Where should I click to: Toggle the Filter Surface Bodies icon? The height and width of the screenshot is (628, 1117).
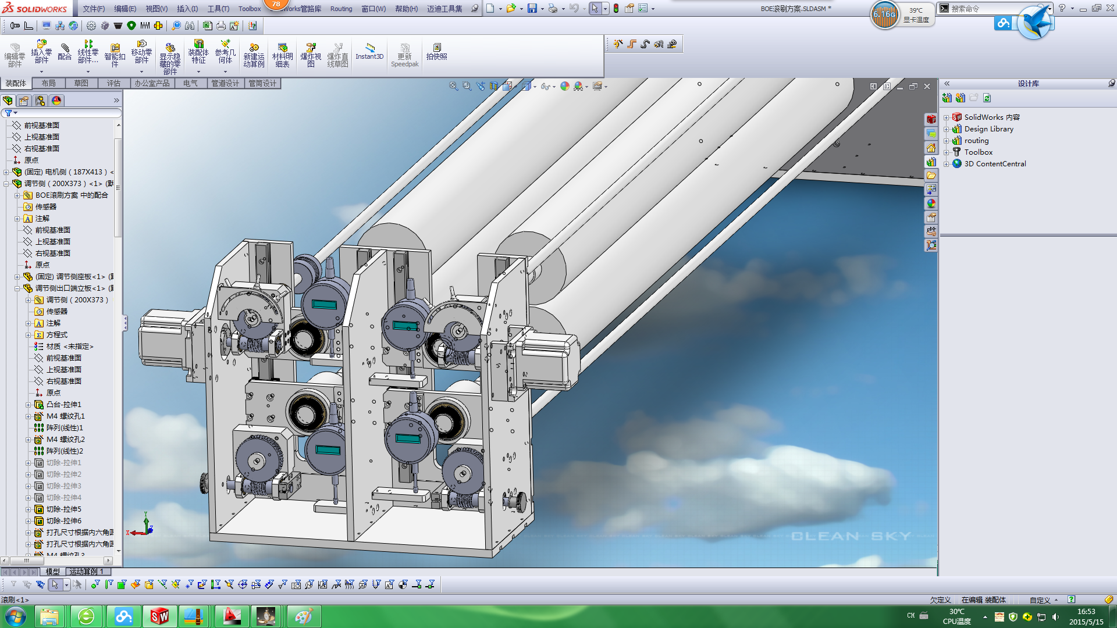(136, 584)
